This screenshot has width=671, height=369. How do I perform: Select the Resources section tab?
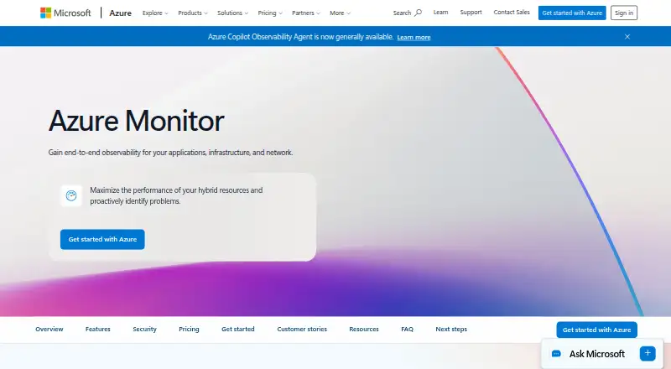click(x=364, y=330)
